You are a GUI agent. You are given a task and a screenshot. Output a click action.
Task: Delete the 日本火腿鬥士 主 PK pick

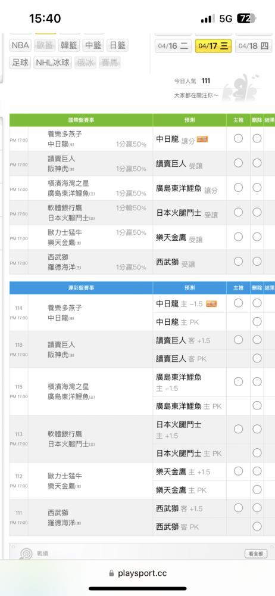point(257,453)
